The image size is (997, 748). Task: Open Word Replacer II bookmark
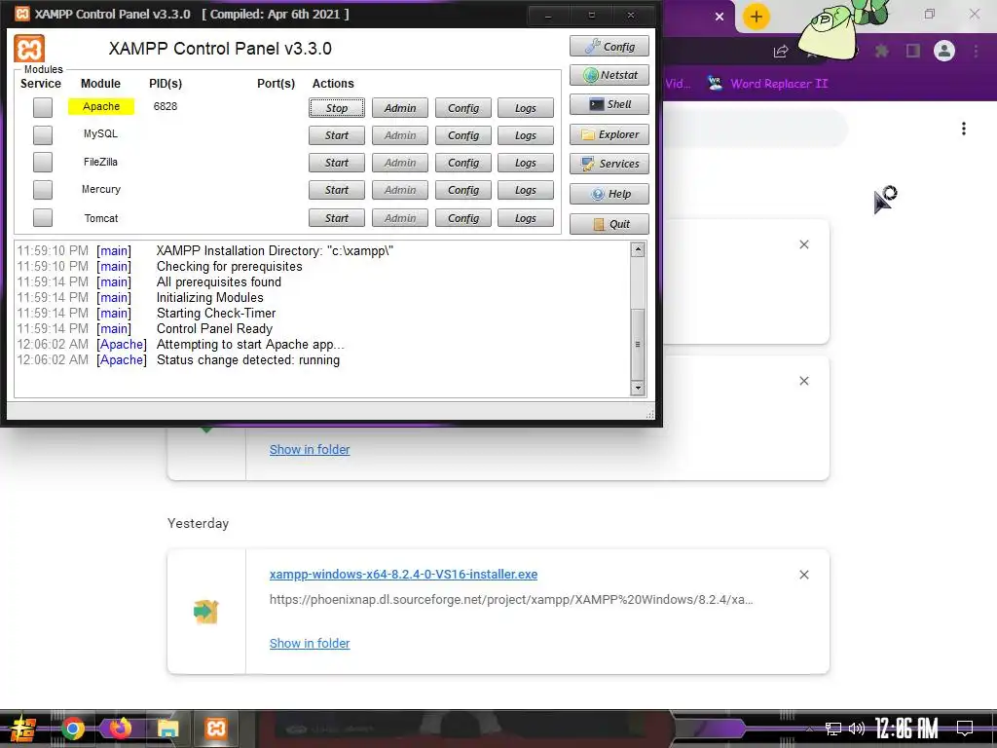click(x=768, y=84)
